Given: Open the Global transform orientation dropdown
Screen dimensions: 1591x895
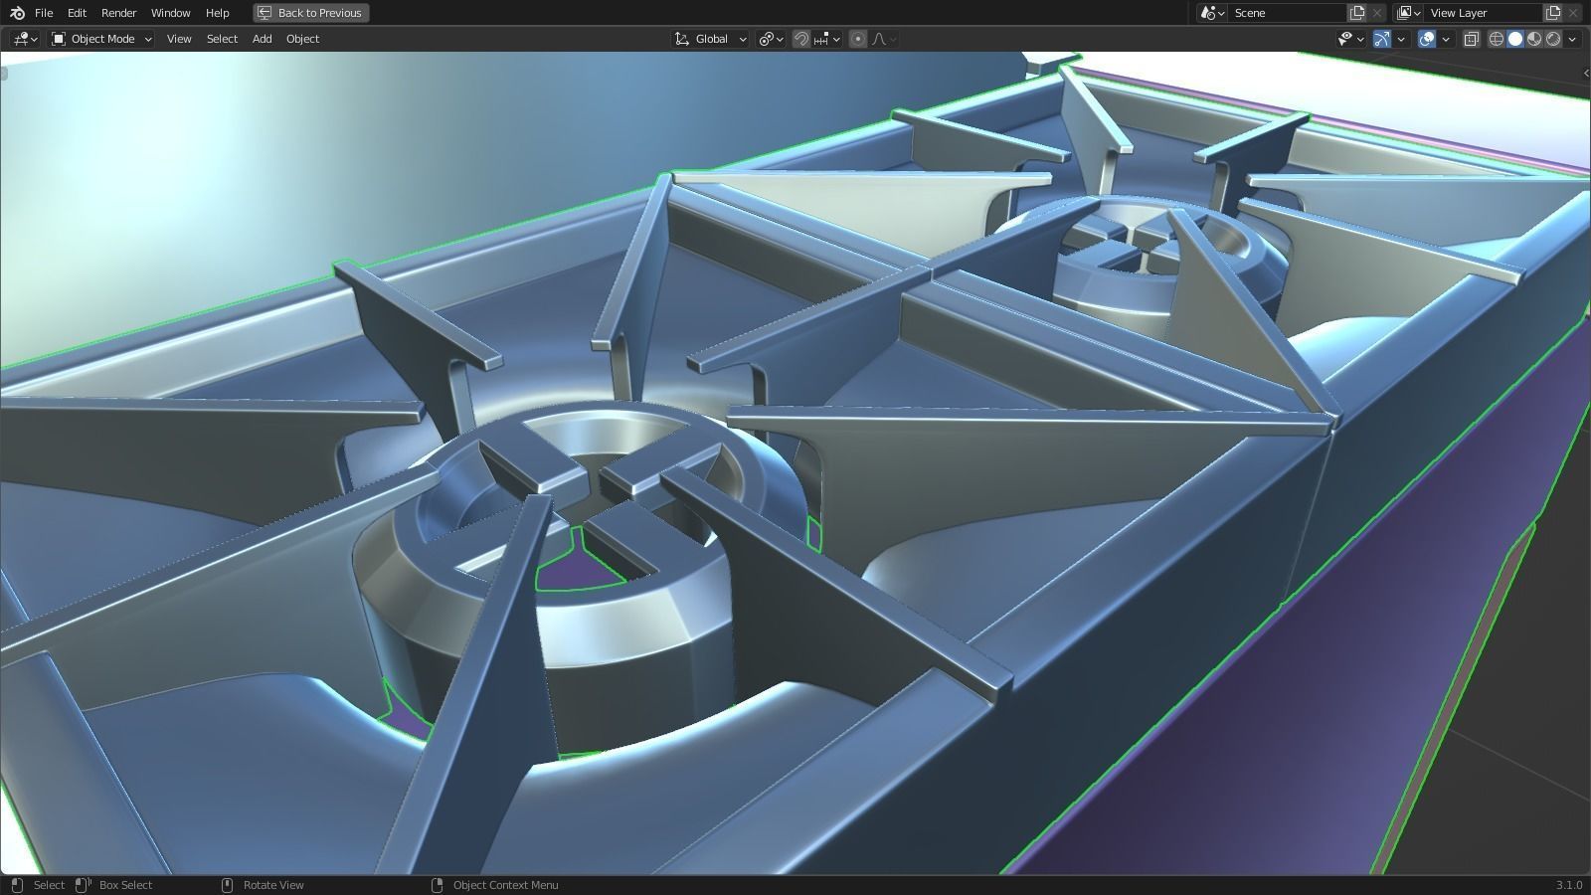Looking at the screenshot, I should click(710, 39).
